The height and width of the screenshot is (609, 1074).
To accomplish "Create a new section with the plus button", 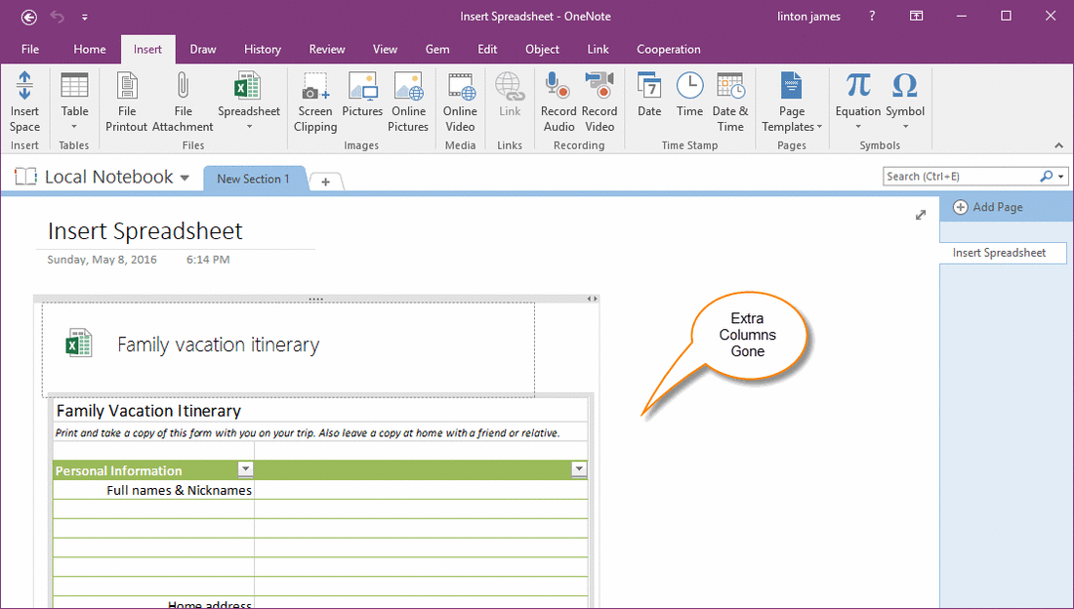I will [x=325, y=181].
